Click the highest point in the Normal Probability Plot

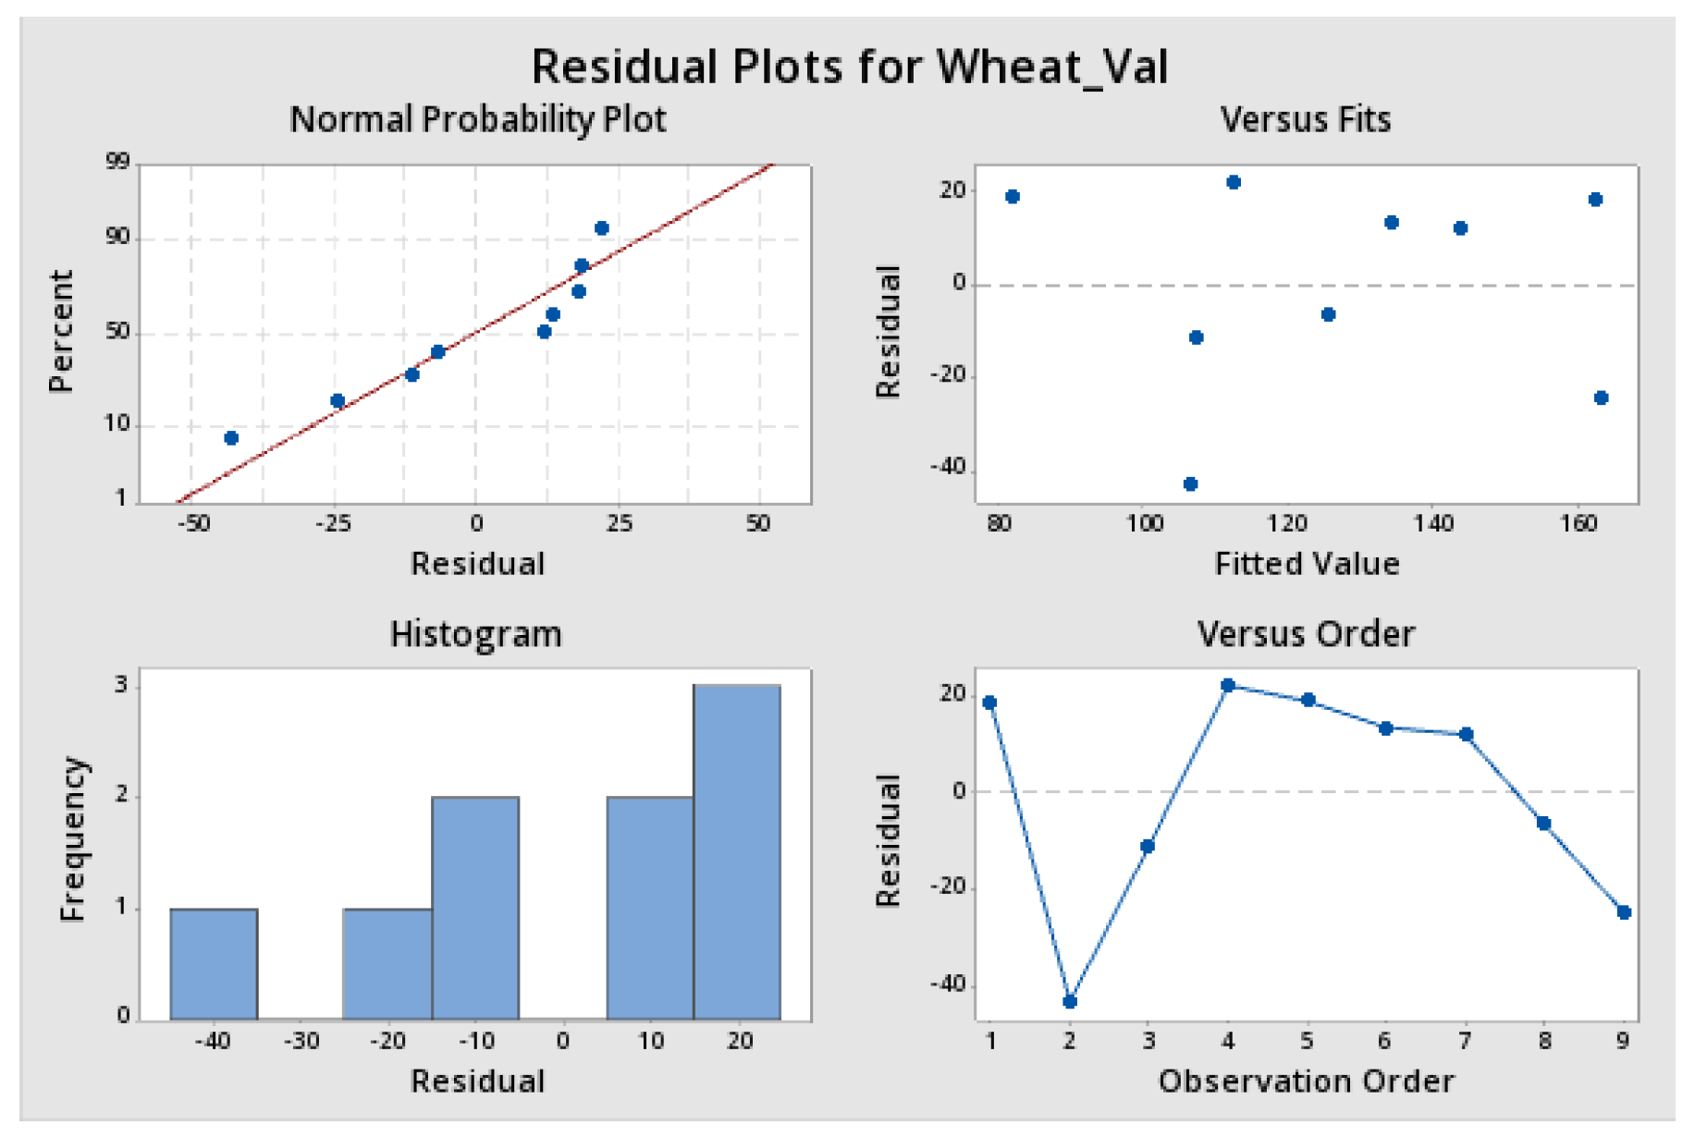pos(602,228)
